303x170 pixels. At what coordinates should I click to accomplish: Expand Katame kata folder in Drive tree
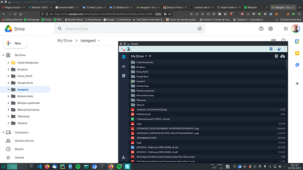8,96
